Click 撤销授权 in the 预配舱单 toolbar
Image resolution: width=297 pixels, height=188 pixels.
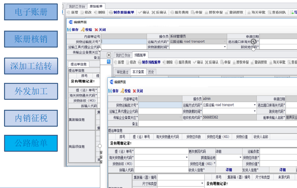pos(259,62)
